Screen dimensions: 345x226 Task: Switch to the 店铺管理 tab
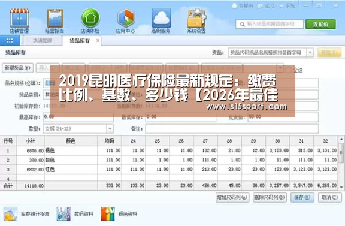pyautogui.click(x=43, y=41)
